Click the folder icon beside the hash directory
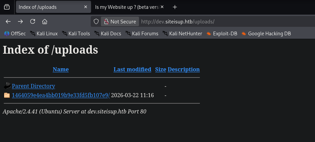This screenshot has width=315, height=142. tap(7, 95)
